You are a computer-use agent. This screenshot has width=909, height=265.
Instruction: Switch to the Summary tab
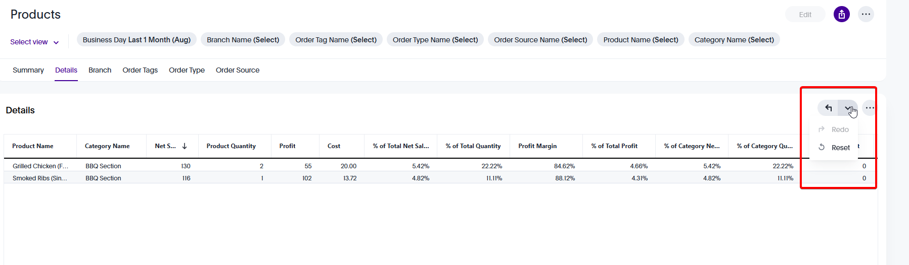(28, 70)
